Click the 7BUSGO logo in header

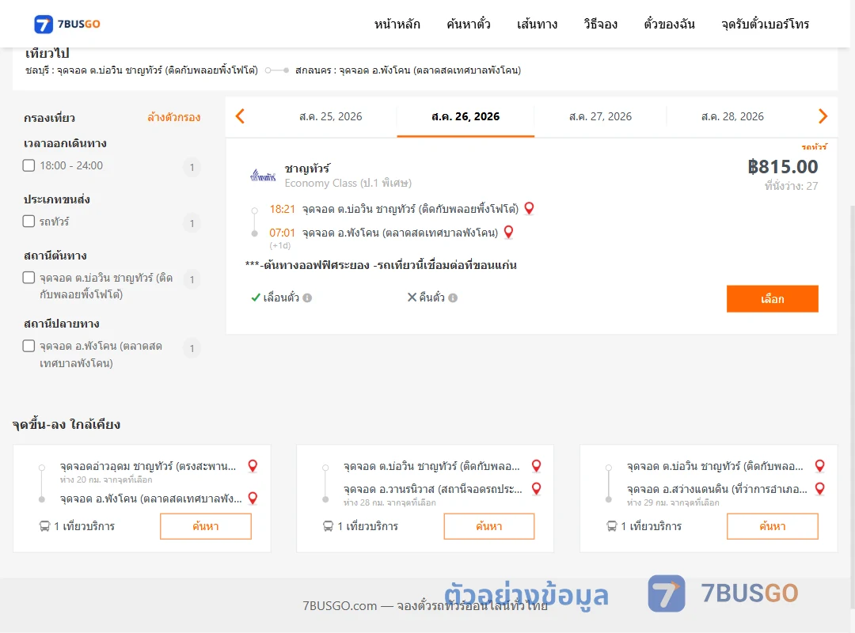tap(67, 24)
